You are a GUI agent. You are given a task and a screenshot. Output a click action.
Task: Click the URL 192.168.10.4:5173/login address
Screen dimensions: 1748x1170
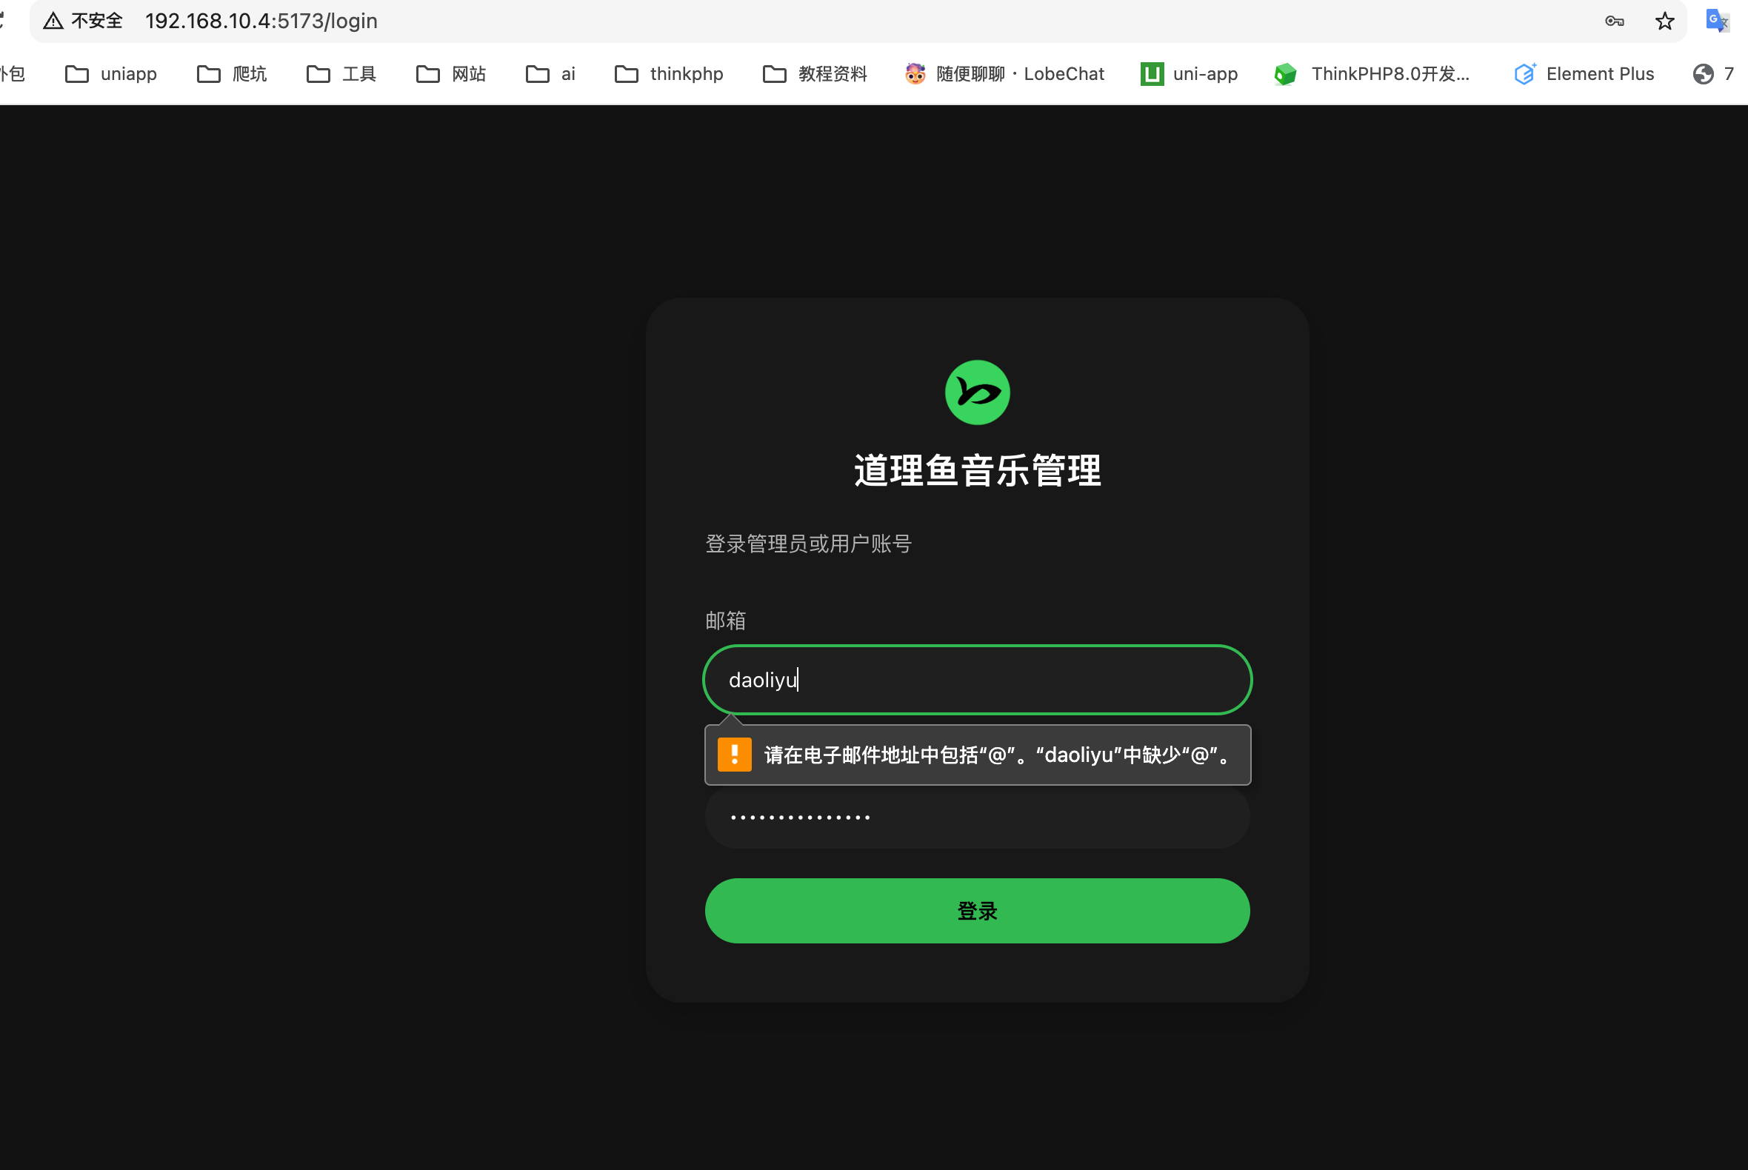261,21
